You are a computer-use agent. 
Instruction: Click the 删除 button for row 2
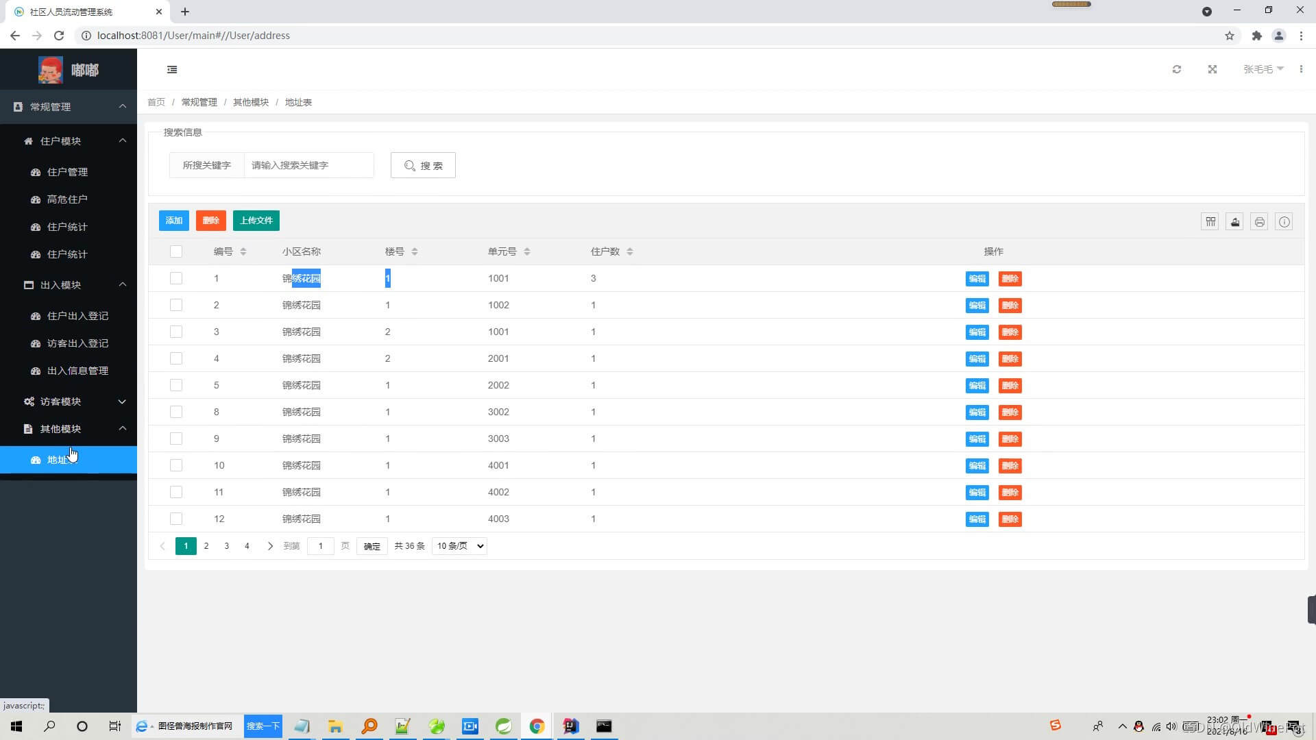coord(1010,304)
